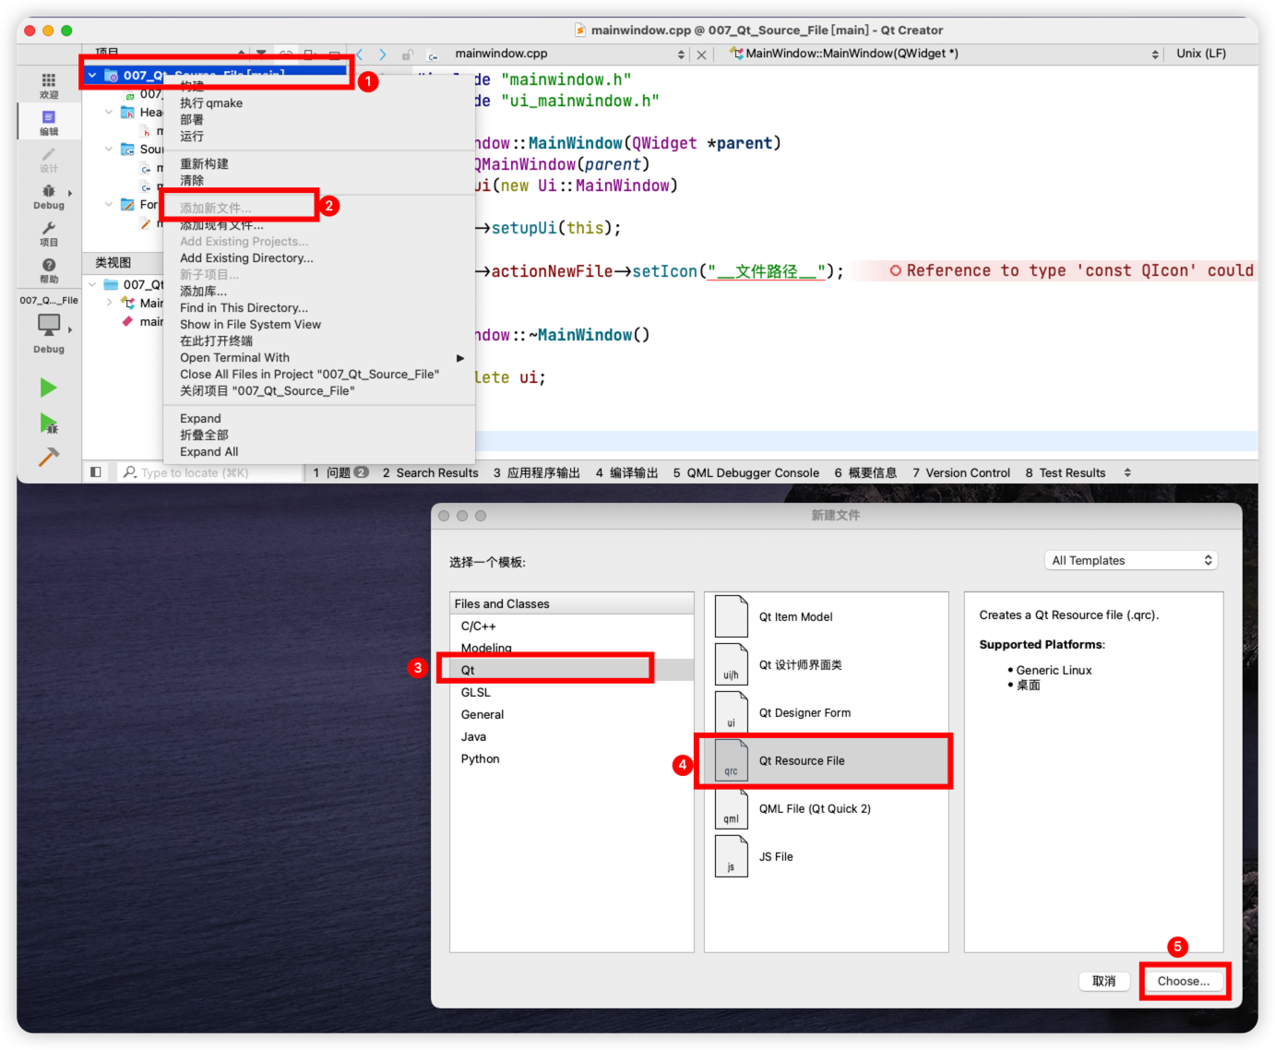This screenshot has width=1275, height=1050.
Task: Go back with editor navigation arrow
Action: point(360,54)
